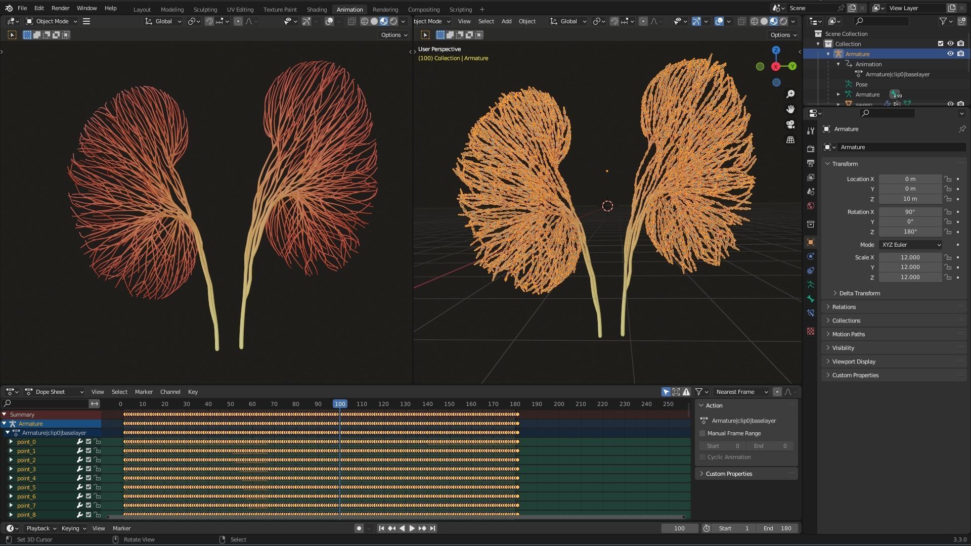Viewport: 971px width, 546px height.
Task: Open World properties tab icon
Action: pyautogui.click(x=811, y=206)
